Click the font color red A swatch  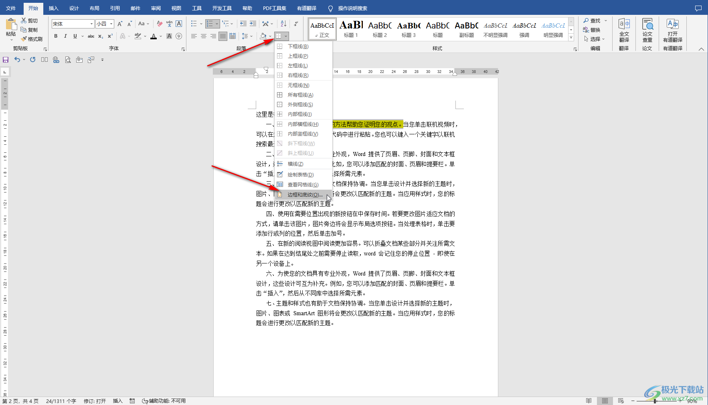click(154, 36)
